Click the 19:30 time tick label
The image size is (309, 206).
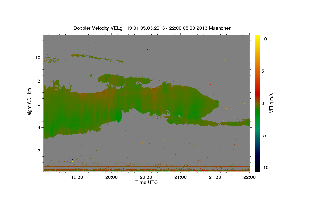(77, 177)
